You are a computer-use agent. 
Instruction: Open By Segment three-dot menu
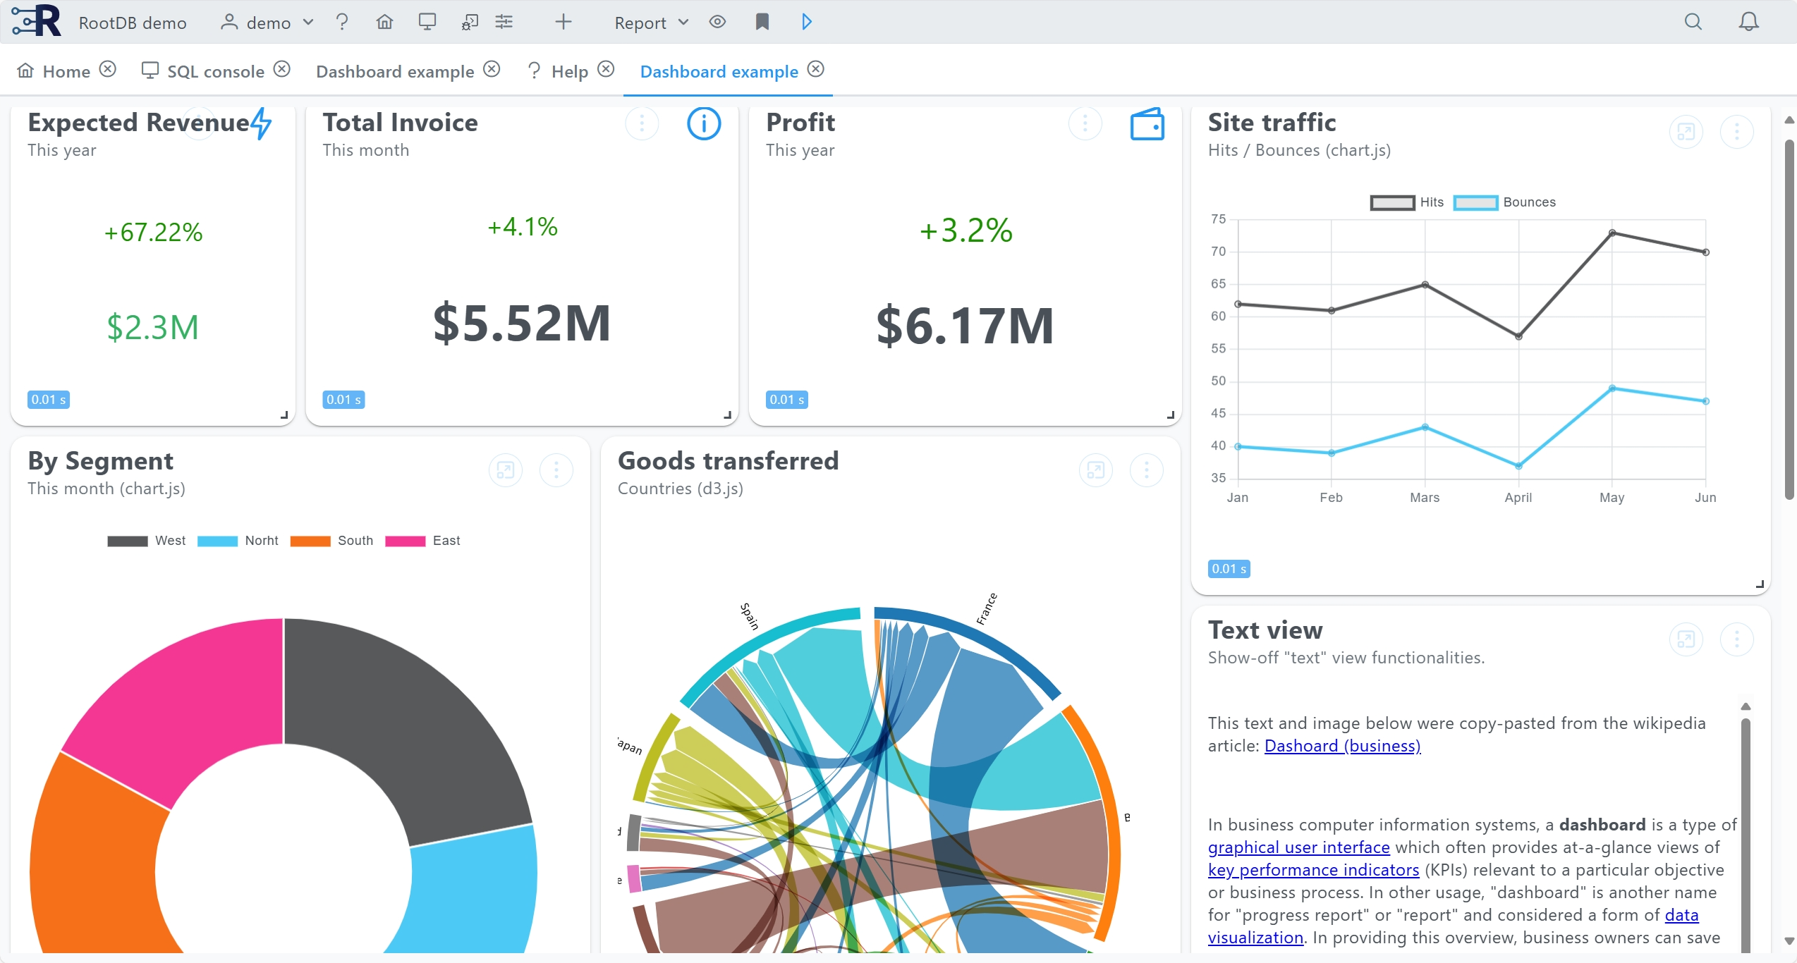556,470
